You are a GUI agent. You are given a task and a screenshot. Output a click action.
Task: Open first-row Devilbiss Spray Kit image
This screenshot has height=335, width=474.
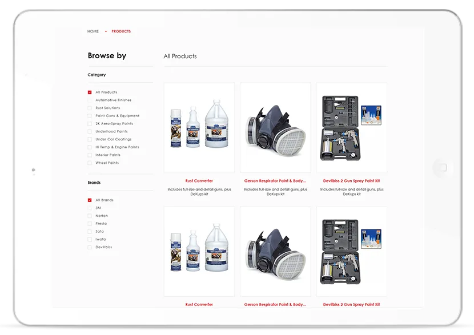point(352,128)
